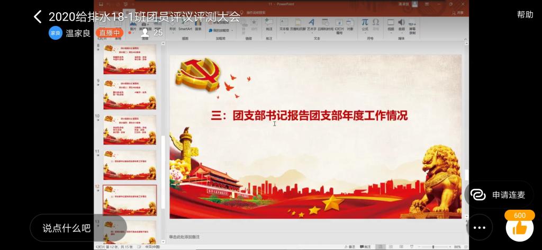Click the 公式 (equation) pi icon
The height and width of the screenshot is (250, 542).
pos(365,25)
